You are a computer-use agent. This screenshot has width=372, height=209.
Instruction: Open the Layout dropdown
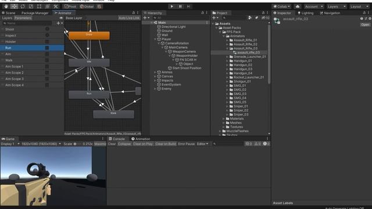tap(359, 6)
